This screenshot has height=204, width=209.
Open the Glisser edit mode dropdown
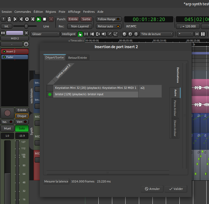[45, 34]
